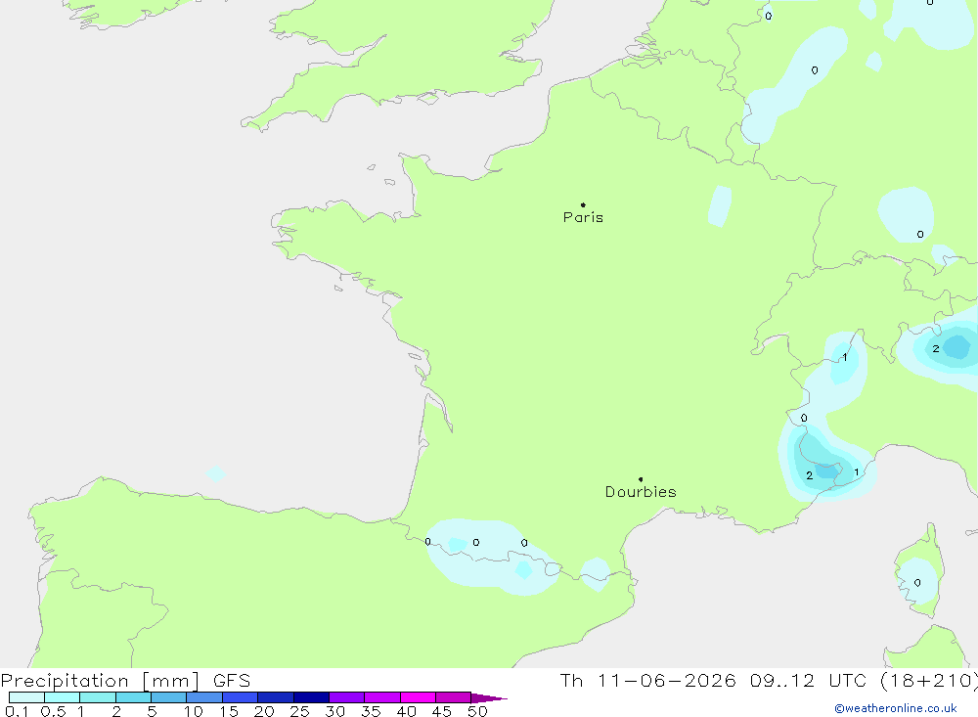Click the Paris city dot marker

[583, 204]
